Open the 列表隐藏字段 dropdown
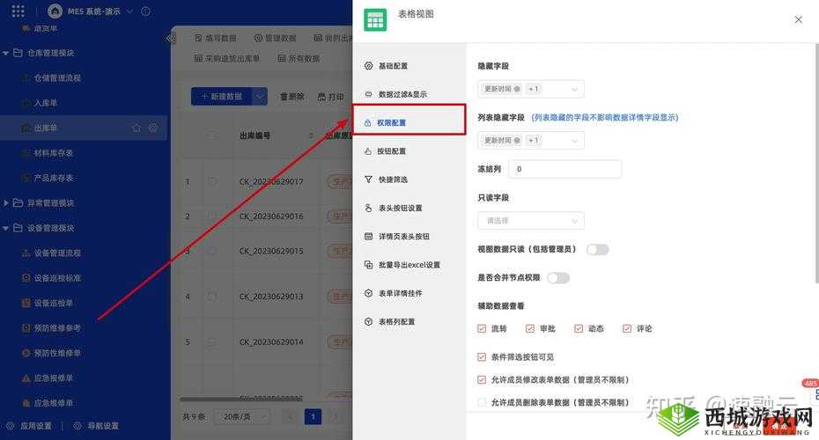 click(531, 141)
